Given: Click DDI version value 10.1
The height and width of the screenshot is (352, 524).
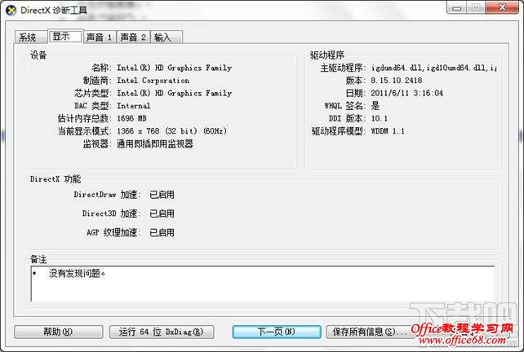Looking at the screenshot, I should (x=380, y=118).
